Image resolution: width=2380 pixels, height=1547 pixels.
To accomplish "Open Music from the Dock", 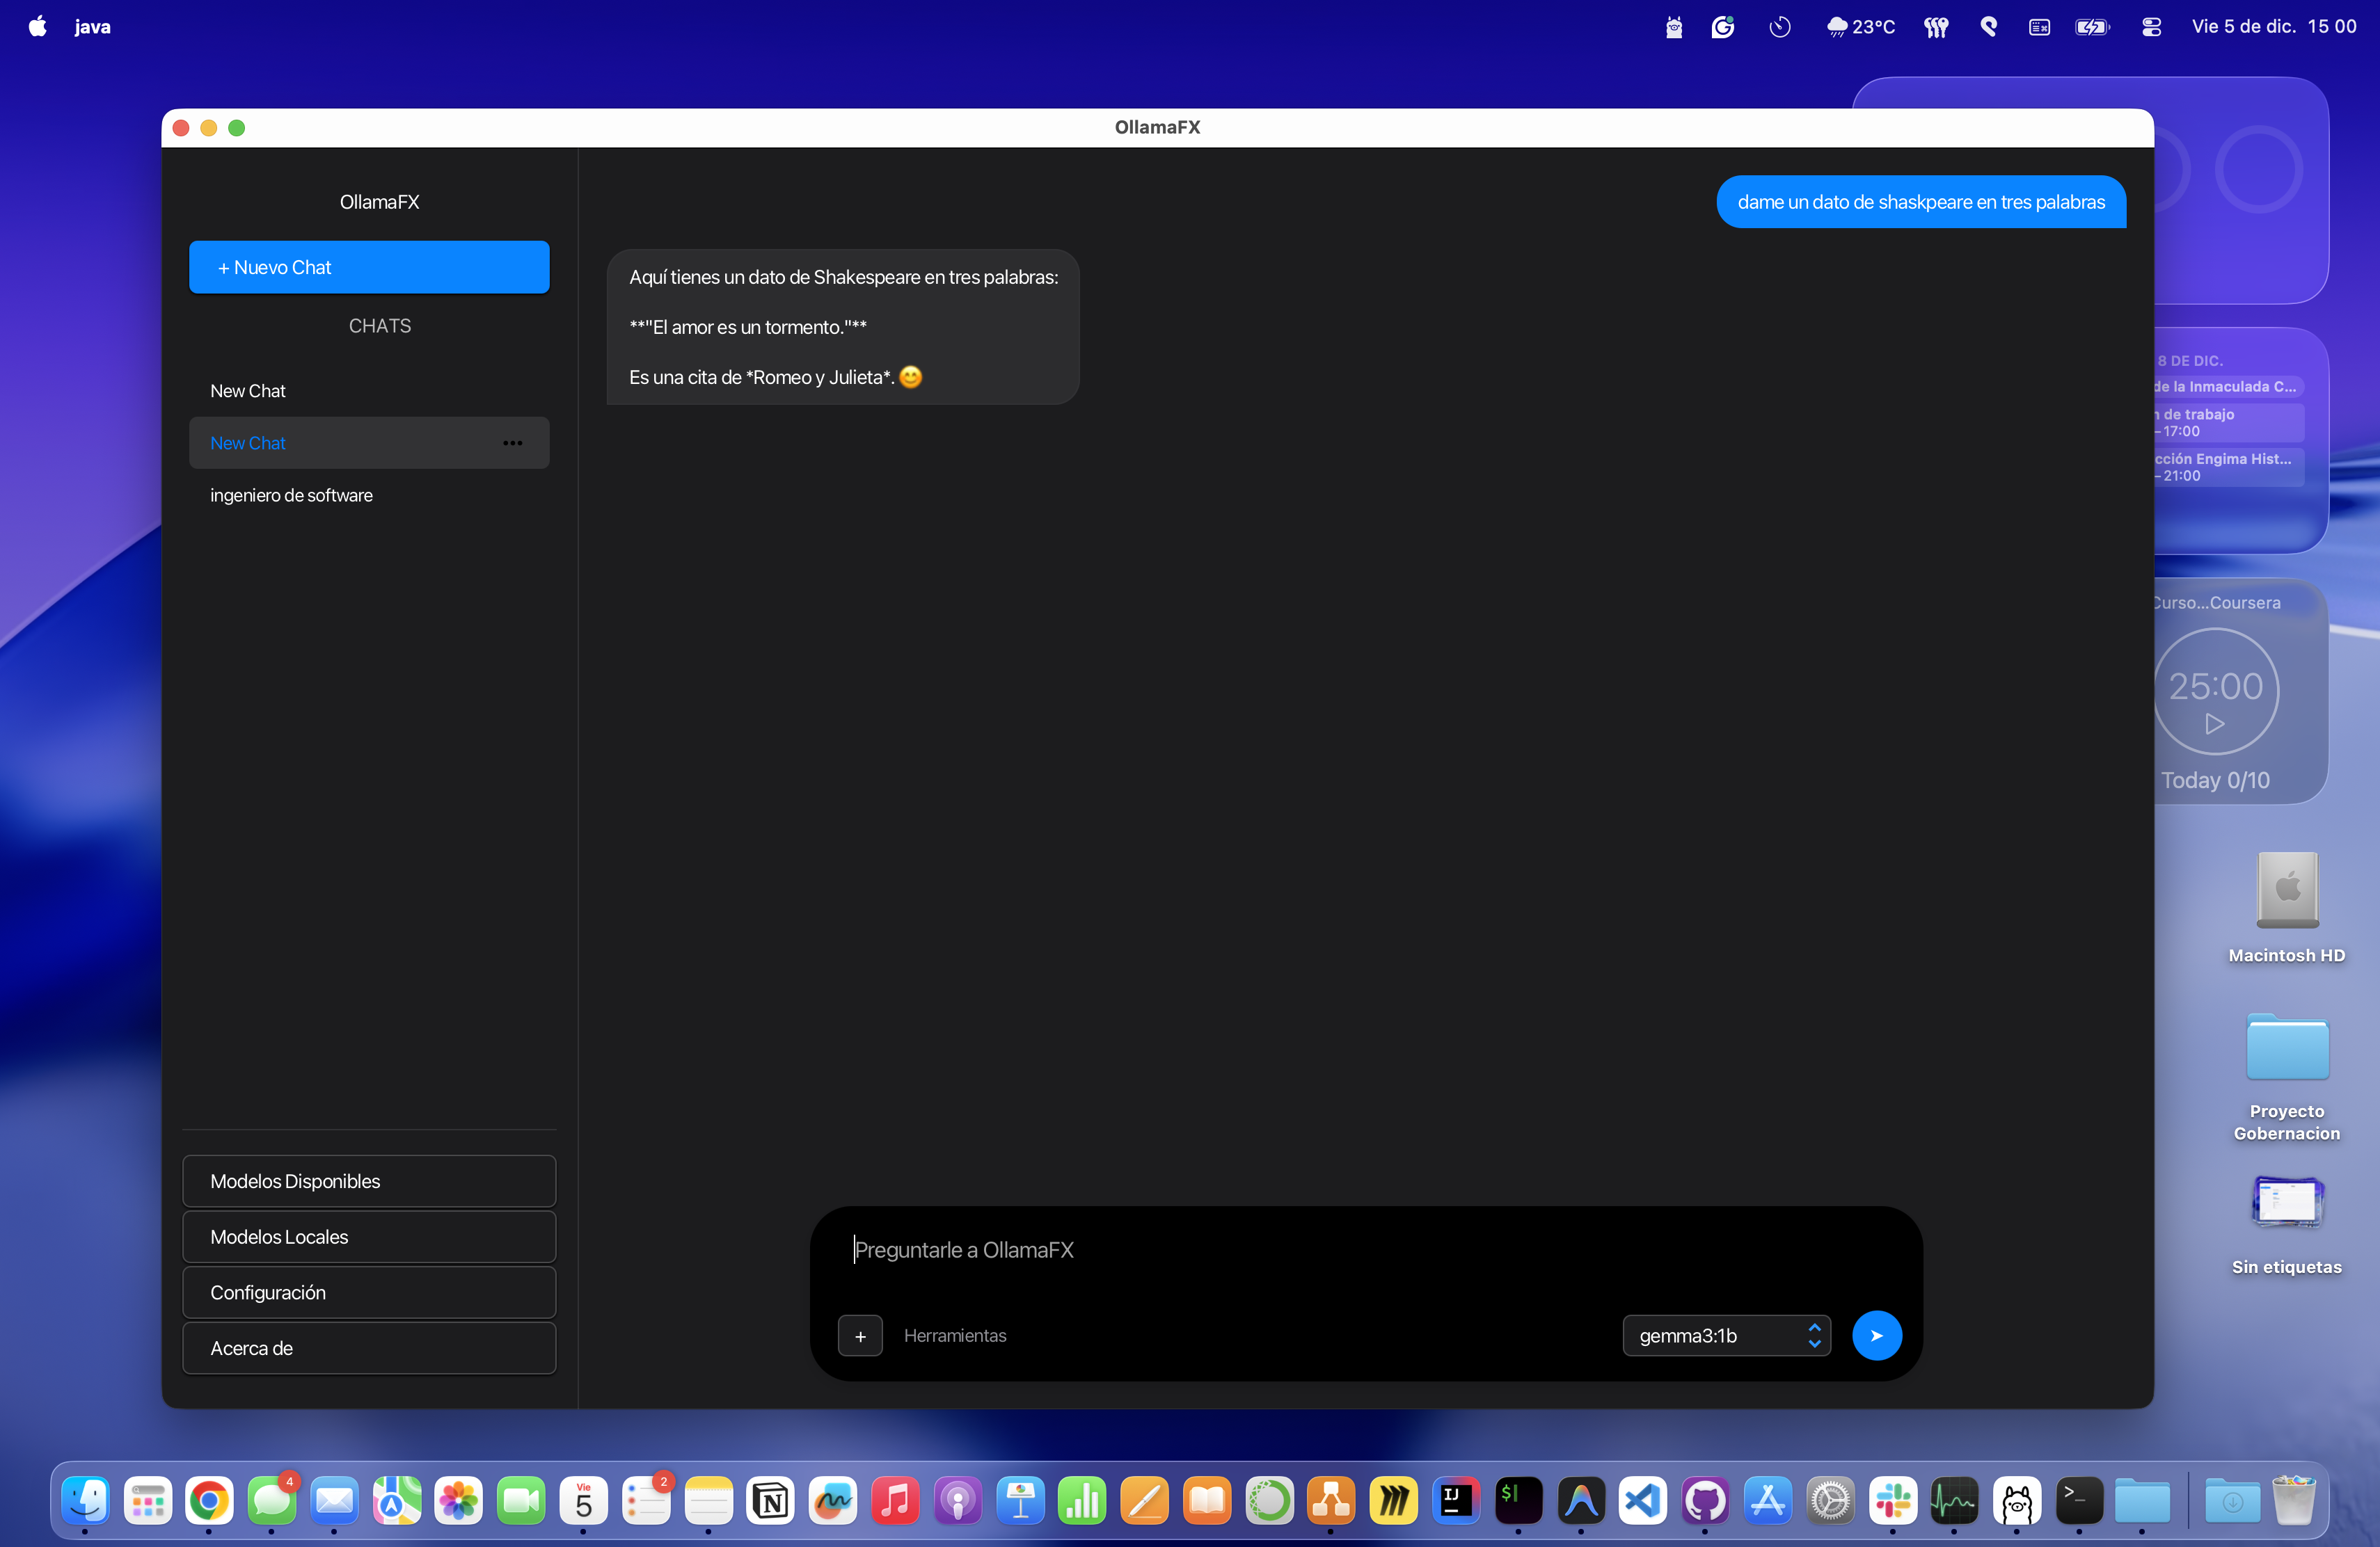I will pos(895,1501).
